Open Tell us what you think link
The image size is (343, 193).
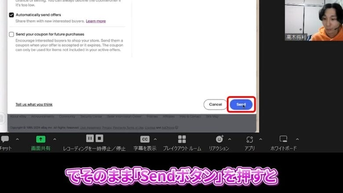pyautogui.click(x=34, y=105)
